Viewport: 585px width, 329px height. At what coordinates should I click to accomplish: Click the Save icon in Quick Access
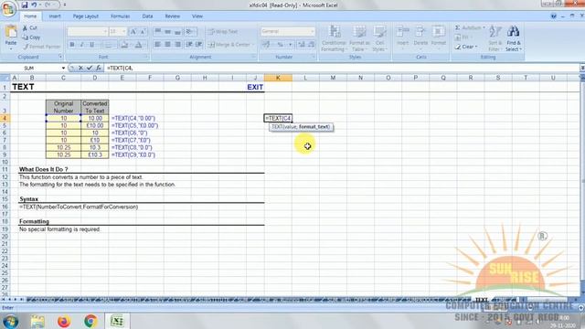pos(25,5)
